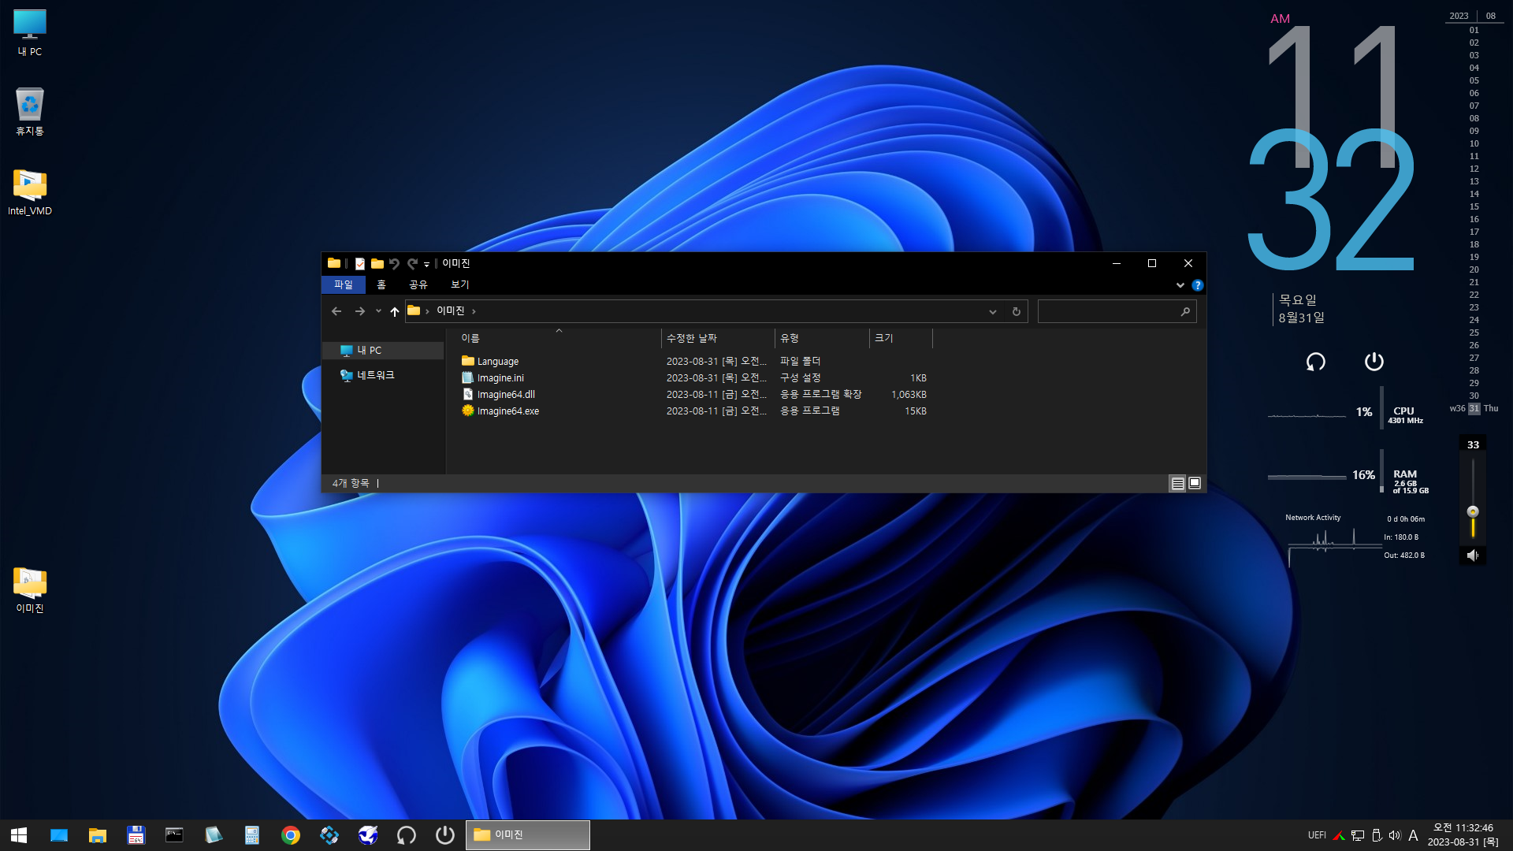Launch Chrome from taskbar

pos(291,835)
